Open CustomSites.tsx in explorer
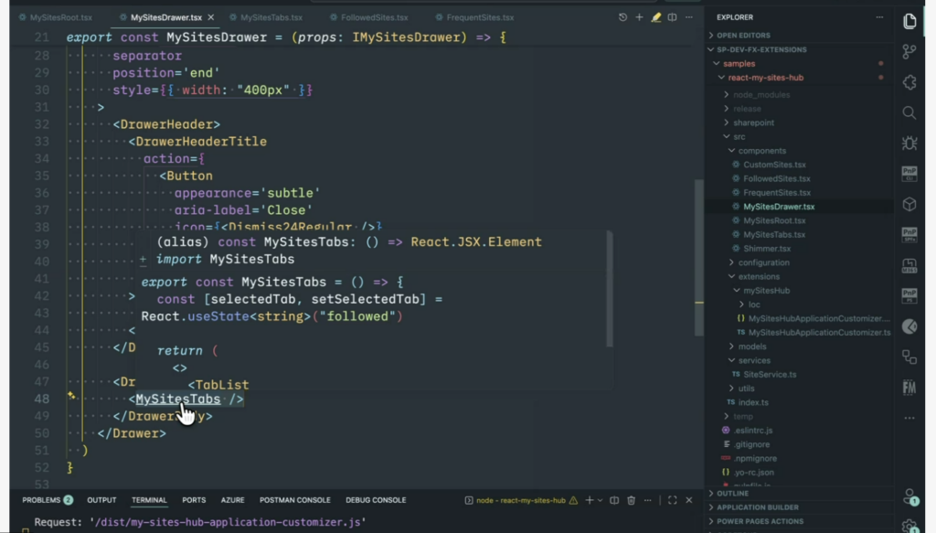The height and width of the screenshot is (533, 936). tap(774, 165)
